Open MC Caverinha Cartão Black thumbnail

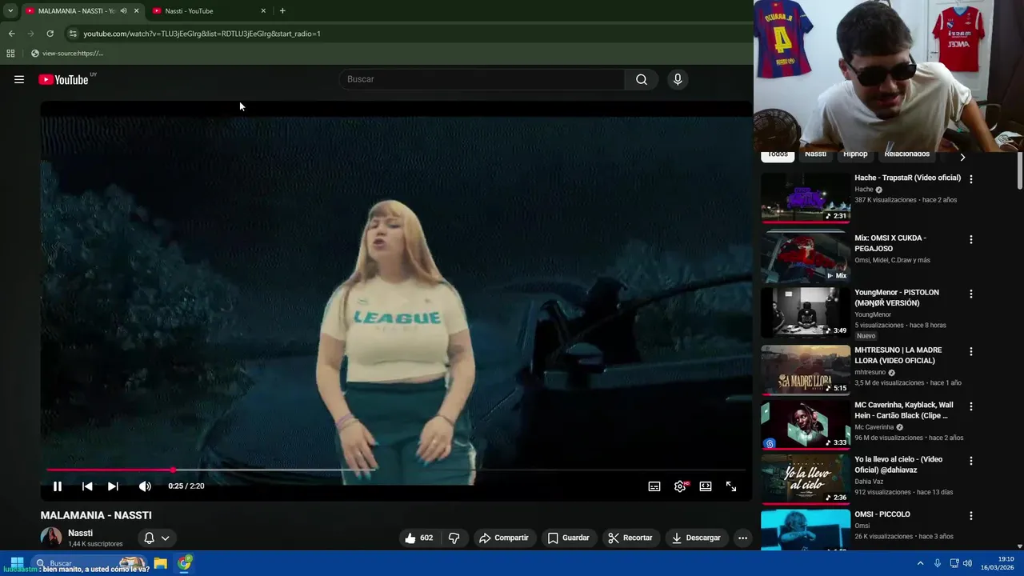coord(806,424)
